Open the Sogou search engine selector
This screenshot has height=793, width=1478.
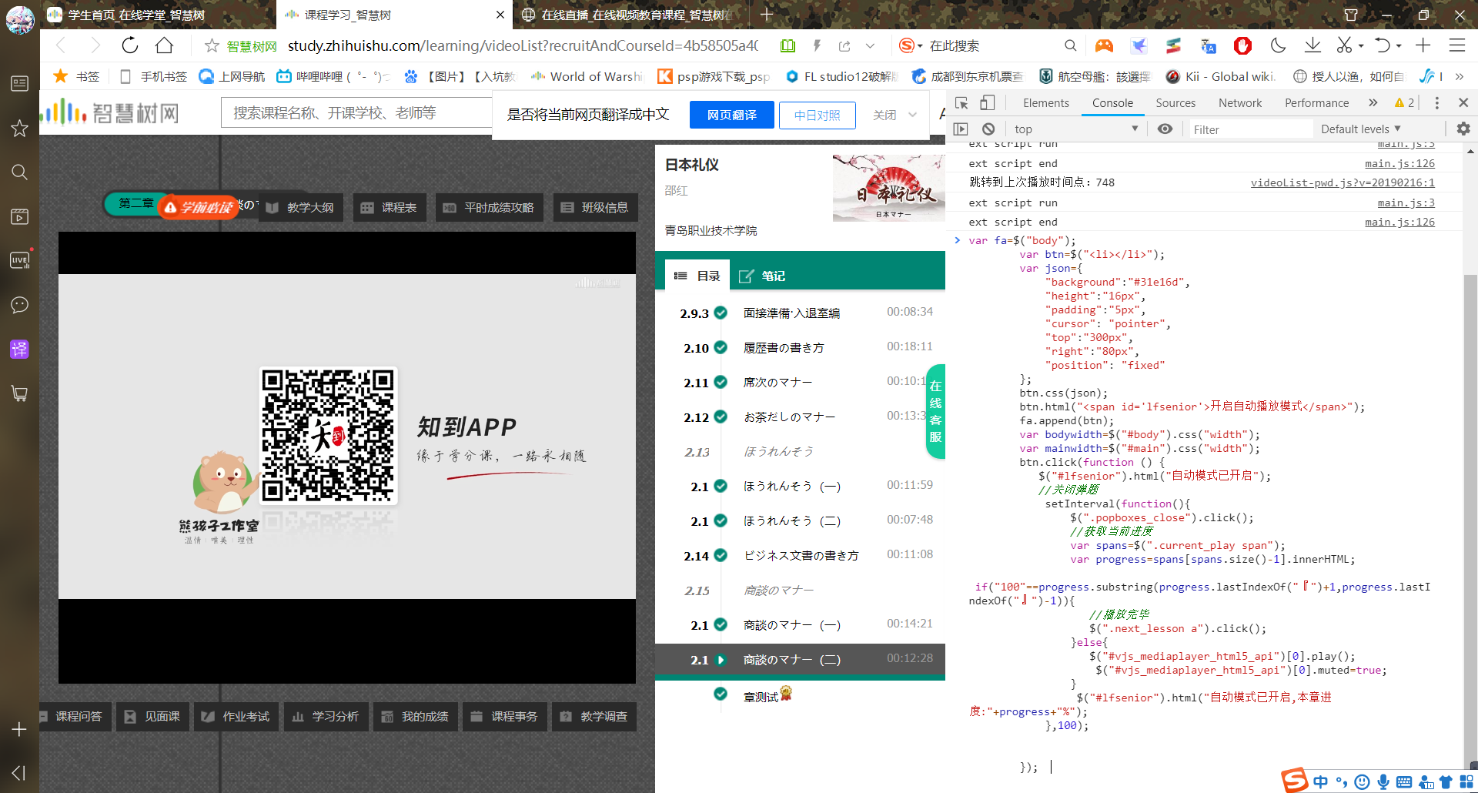[910, 45]
